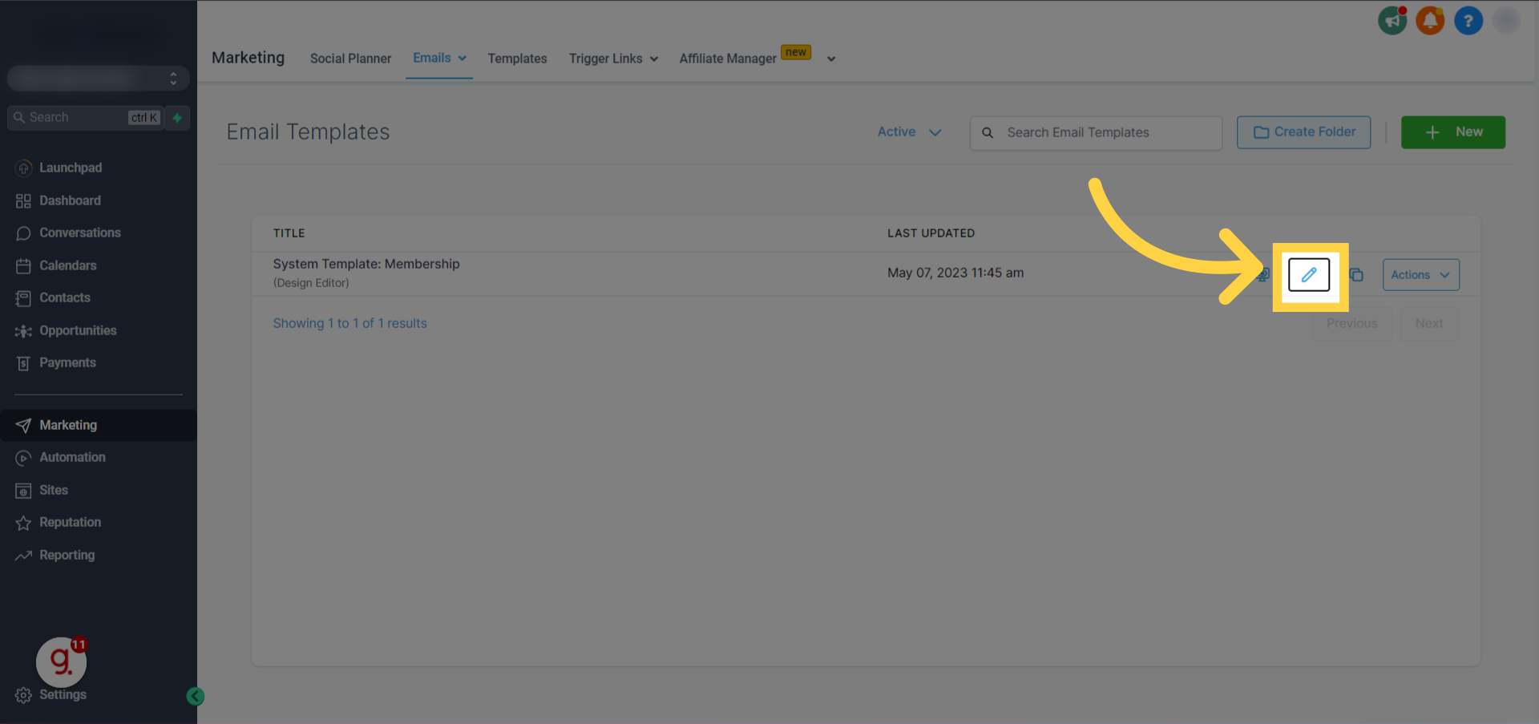1539x724 pixels.
Task: Open the Affiliate Manager tab
Action: [728, 59]
